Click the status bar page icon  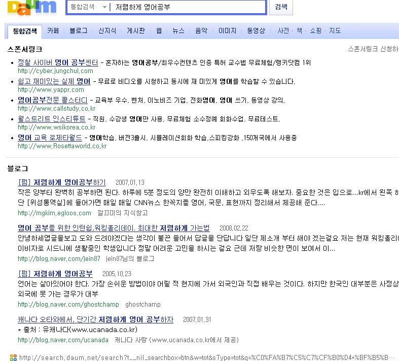coord(13,357)
